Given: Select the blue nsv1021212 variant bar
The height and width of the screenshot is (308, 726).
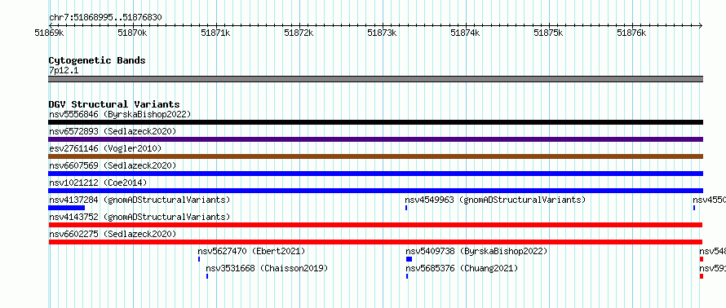Looking at the screenshot, I should click(x=375, y=191).
